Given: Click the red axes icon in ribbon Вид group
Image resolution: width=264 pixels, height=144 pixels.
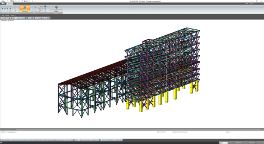Looking at the screenshot, I should tap(42, 6).
